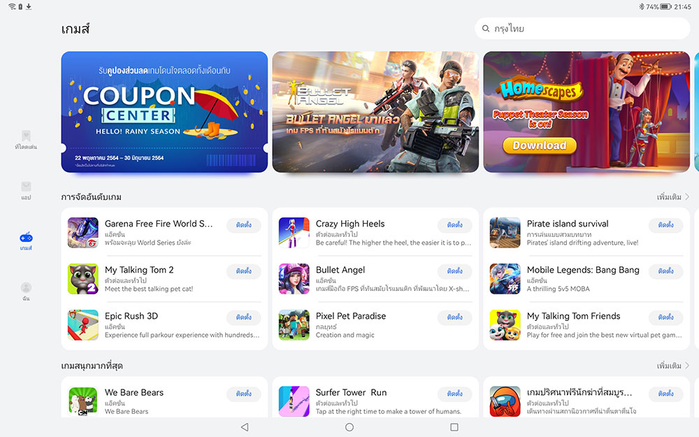Screen dimensions: 699x437
Task: Tap the My Talking Tom 2 icon
Action: click(83, 279)
